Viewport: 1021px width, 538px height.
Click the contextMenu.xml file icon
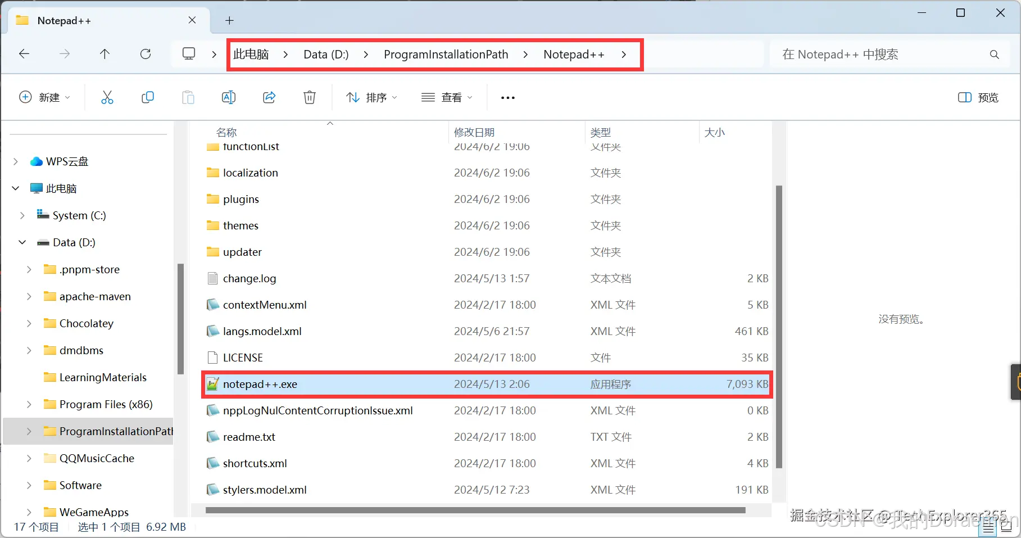(x=212, y=305)
